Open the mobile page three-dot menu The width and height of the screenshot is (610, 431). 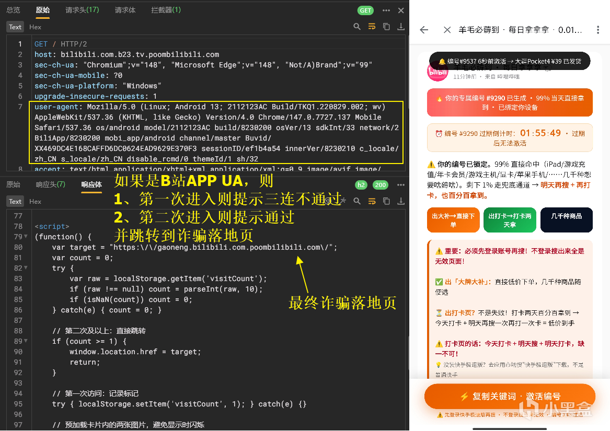click(598, 30)
